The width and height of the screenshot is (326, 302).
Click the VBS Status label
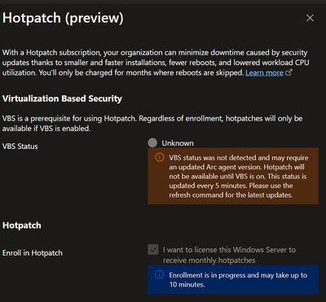(x=20, y=147)
